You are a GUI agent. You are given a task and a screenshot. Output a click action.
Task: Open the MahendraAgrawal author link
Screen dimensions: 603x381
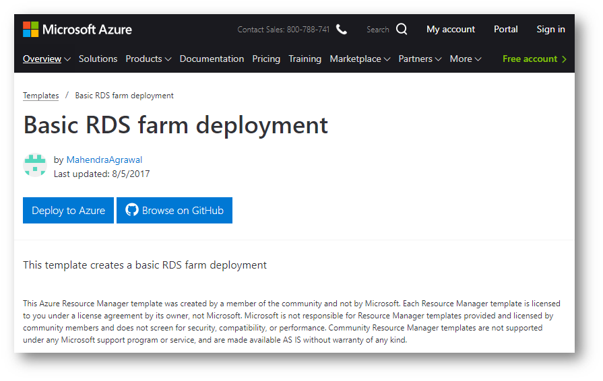(104, 160)
